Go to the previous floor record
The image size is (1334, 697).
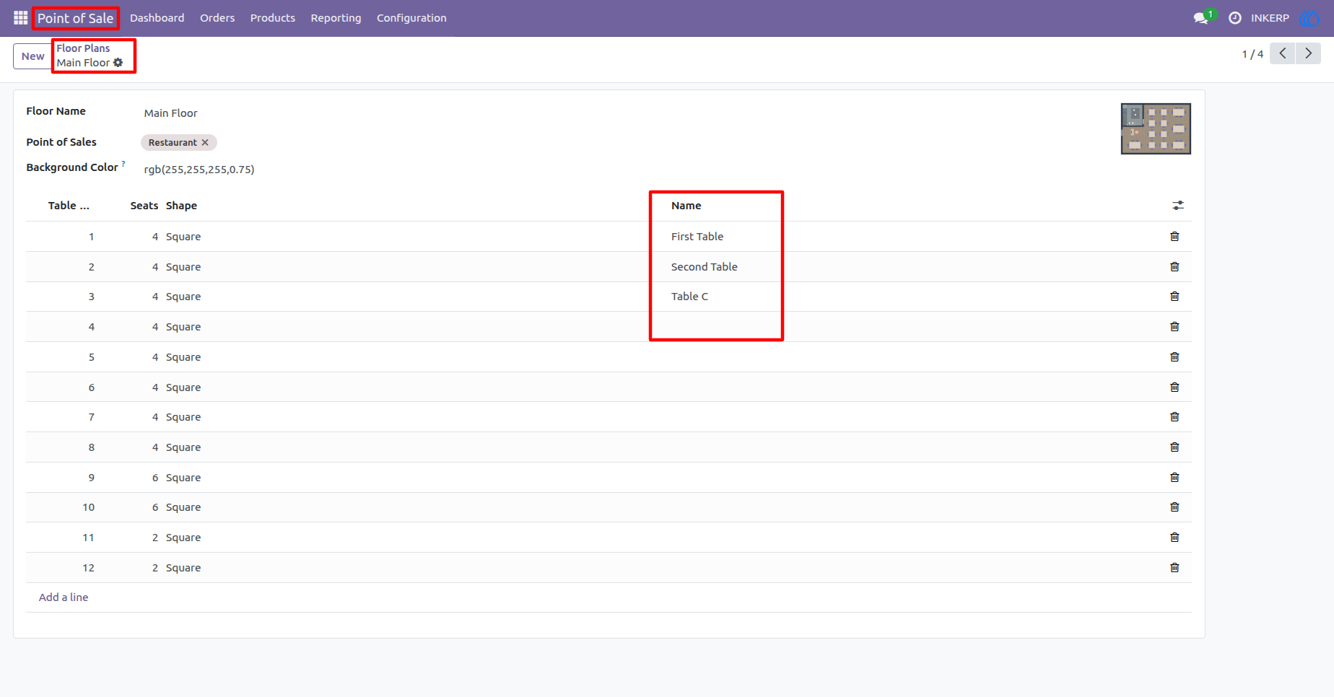pyautogui.click(x=1283, y=53)
